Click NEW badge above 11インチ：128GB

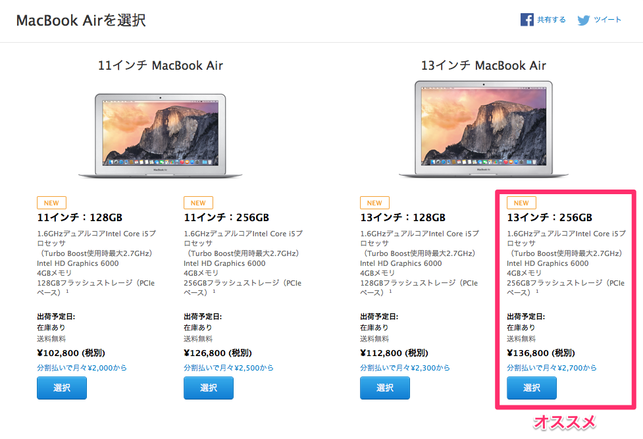[x=52, y=203]
